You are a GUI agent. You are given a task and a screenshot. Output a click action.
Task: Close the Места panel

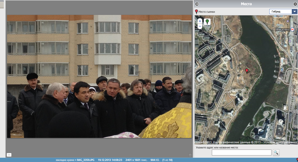295,4
